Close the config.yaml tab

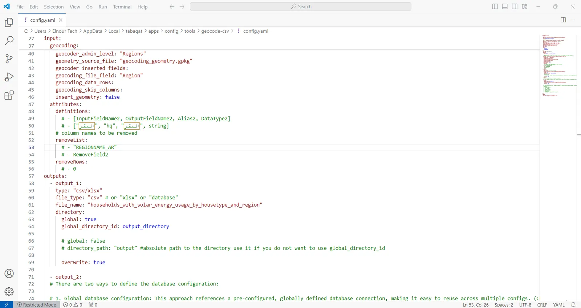pyautogui.click(x=61, y=20)
